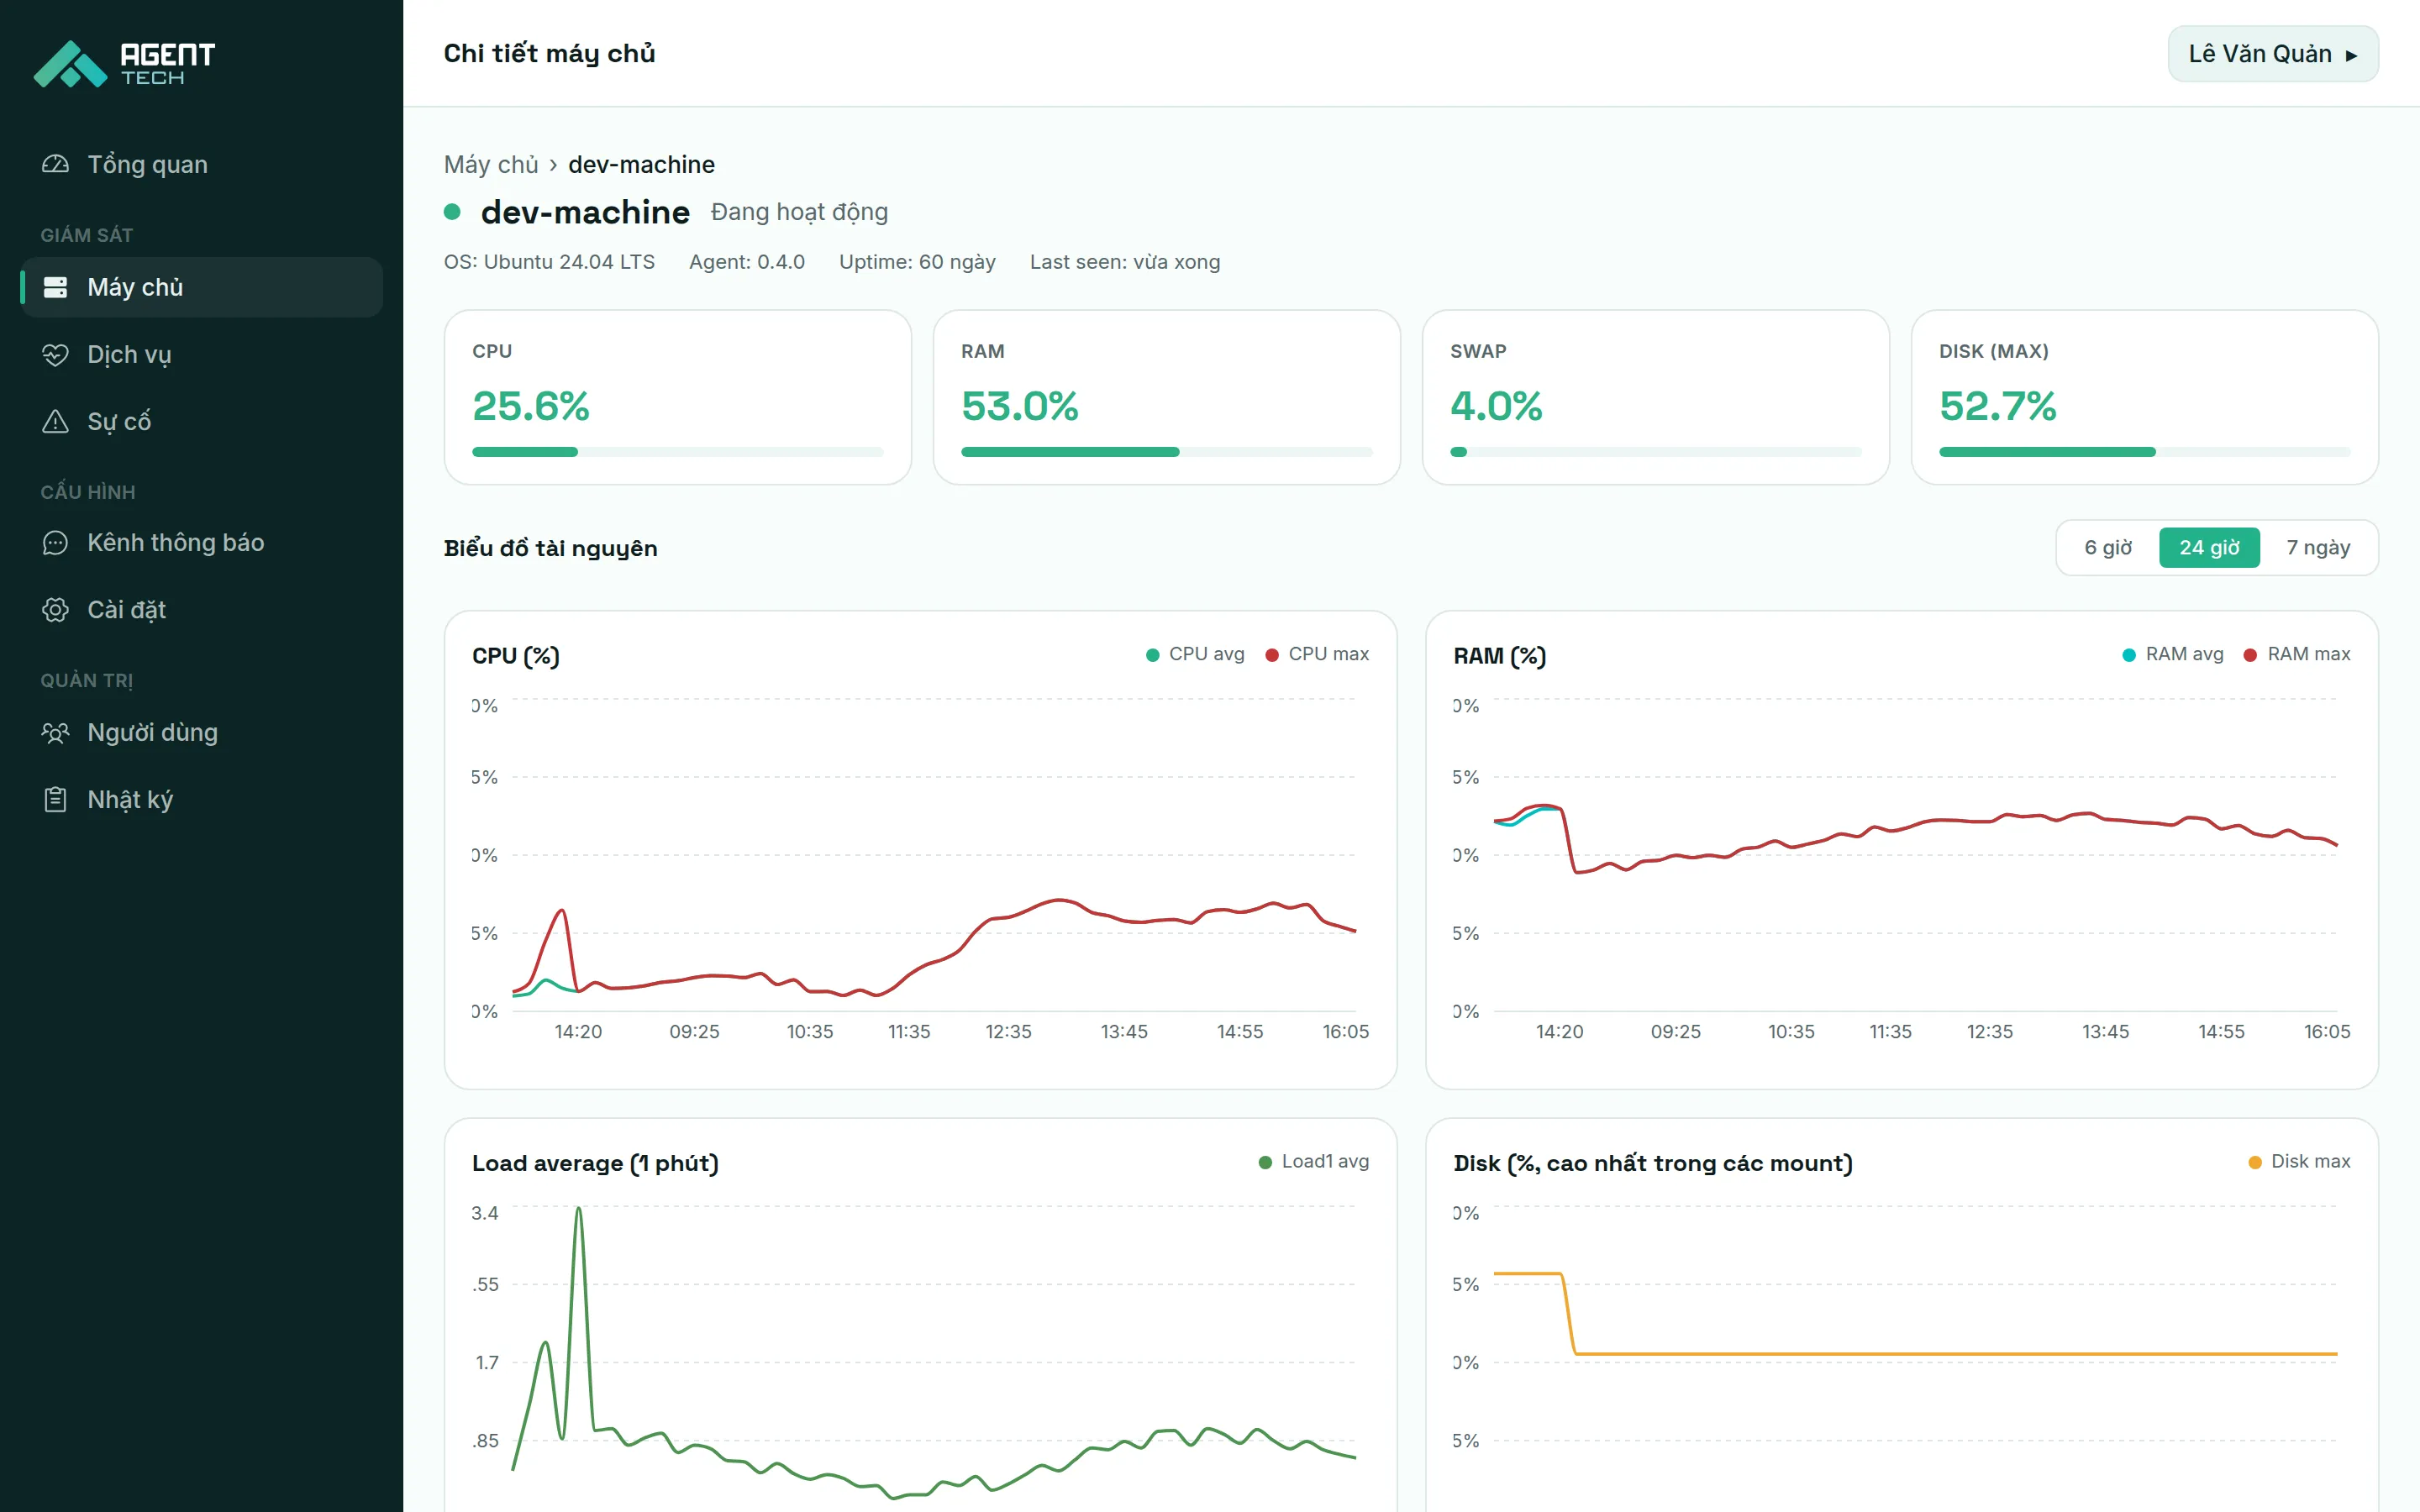Viewport: 2420px width, 1512px height.
Task: Click the RAM 53.0% value
Action: pos(1020,406)
